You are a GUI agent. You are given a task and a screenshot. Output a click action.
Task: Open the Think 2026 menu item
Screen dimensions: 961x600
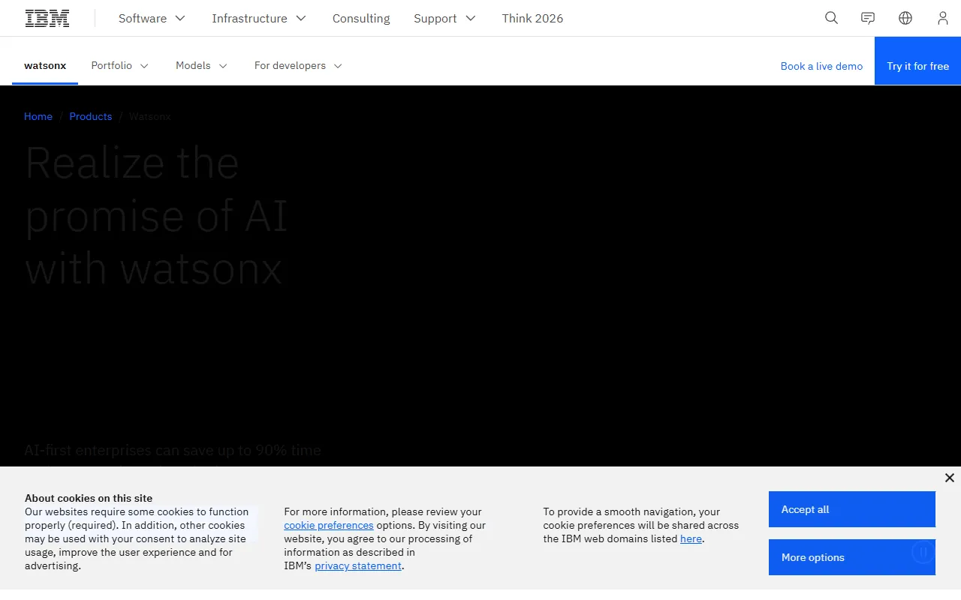tap(532, 19)
